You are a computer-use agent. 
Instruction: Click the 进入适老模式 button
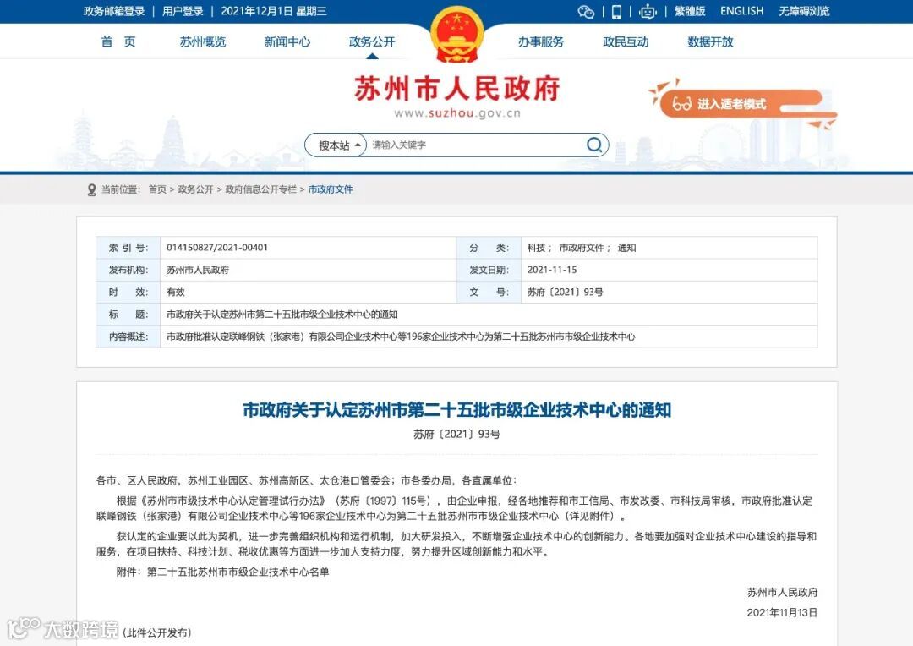pos(741,104)
